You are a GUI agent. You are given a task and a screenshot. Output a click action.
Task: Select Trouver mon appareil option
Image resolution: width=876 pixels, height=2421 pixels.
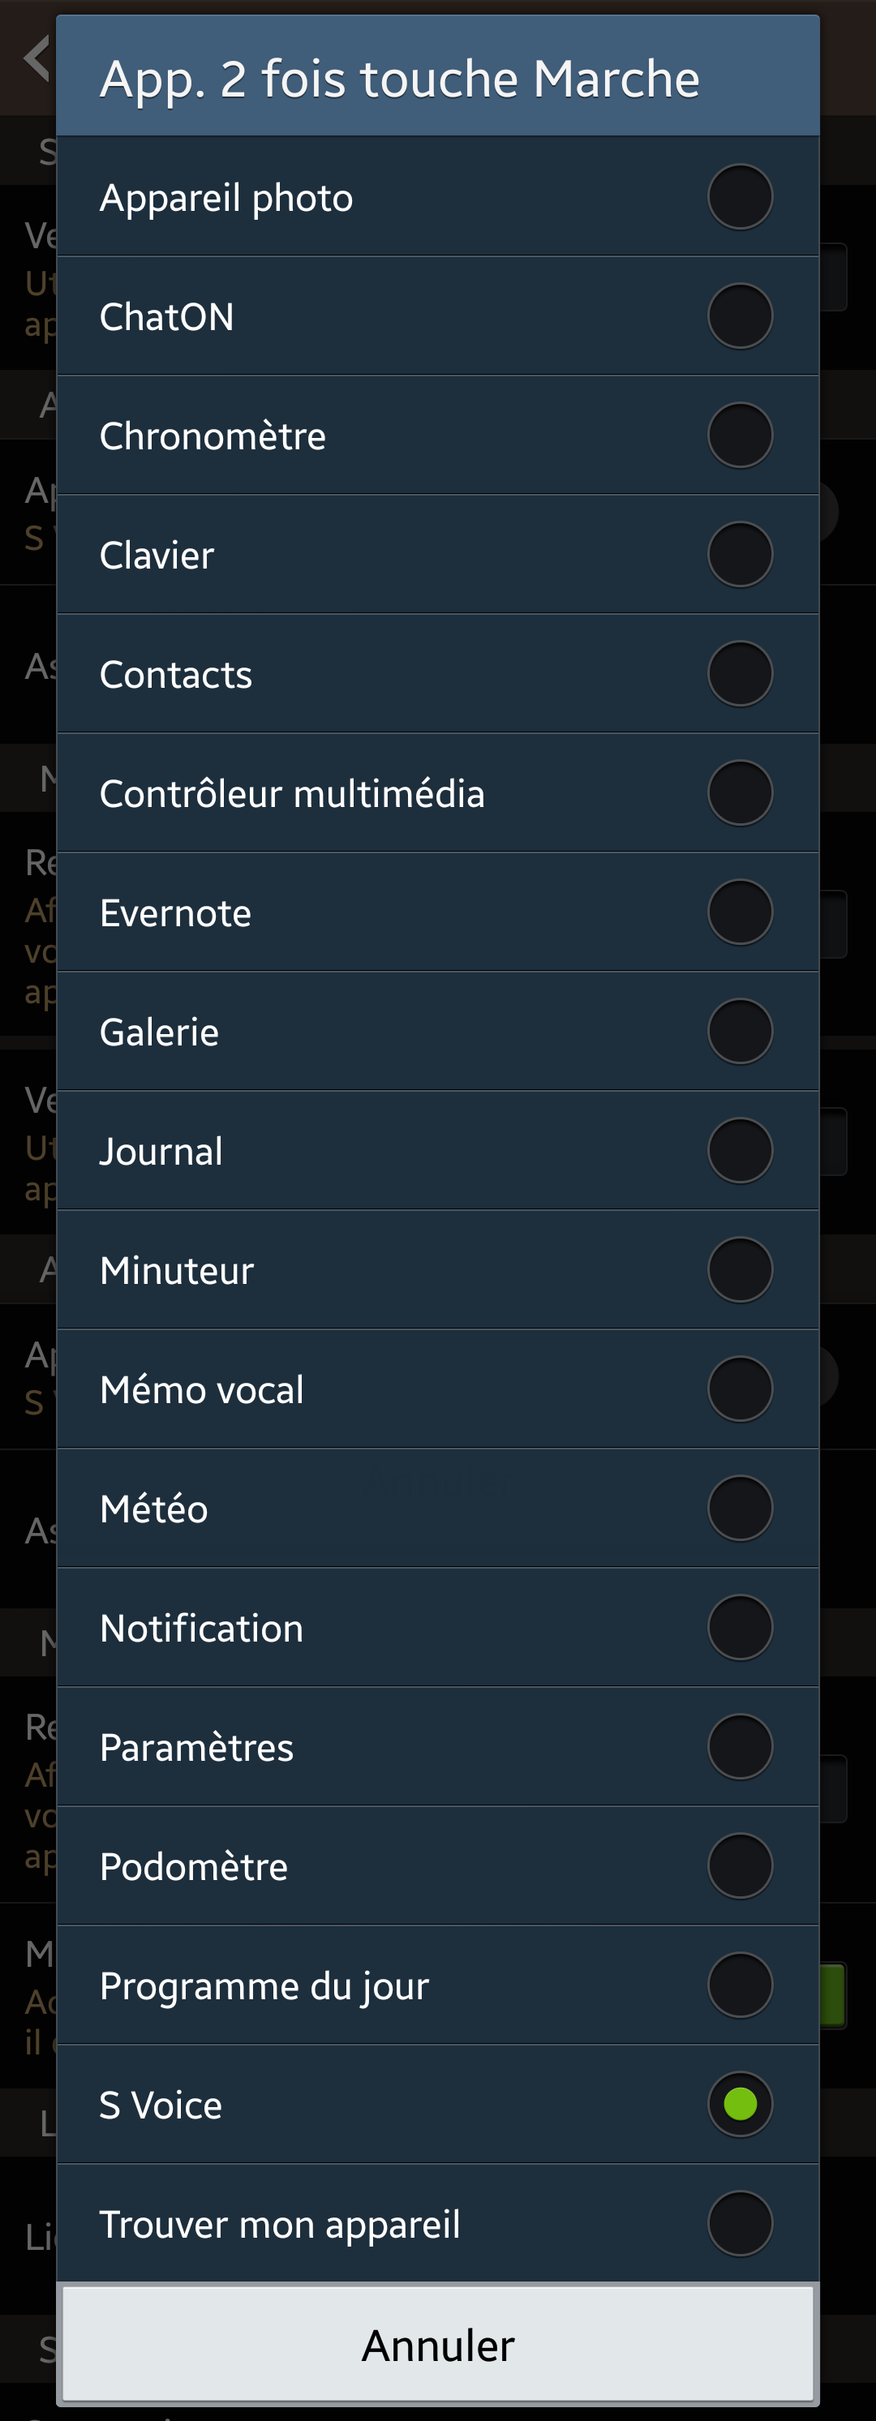point(437,2224)
